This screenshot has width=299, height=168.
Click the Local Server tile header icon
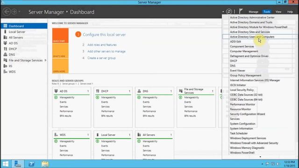coord(98,135)
